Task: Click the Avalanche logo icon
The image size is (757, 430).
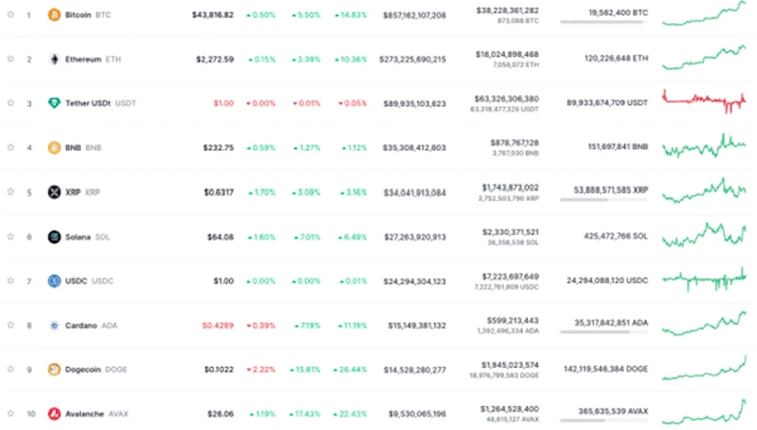Action: tap(54, 414)
